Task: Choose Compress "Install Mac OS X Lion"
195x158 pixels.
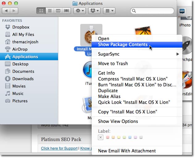Action: [x=137, y=79]
